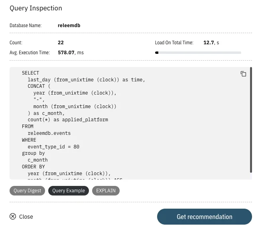The height and width of the screenshot is (229, 260).
Task: Click the Avg. Execution Time label
Action: [30, 53]
